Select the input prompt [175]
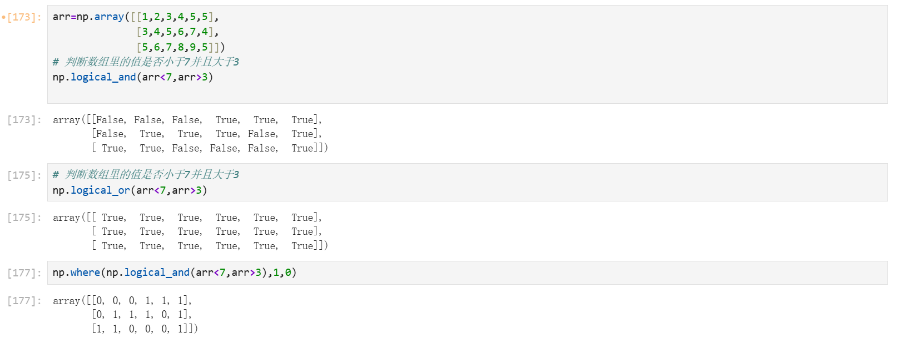Image resolution: width=898 pixels, height=338 pixels. point(24,175)
